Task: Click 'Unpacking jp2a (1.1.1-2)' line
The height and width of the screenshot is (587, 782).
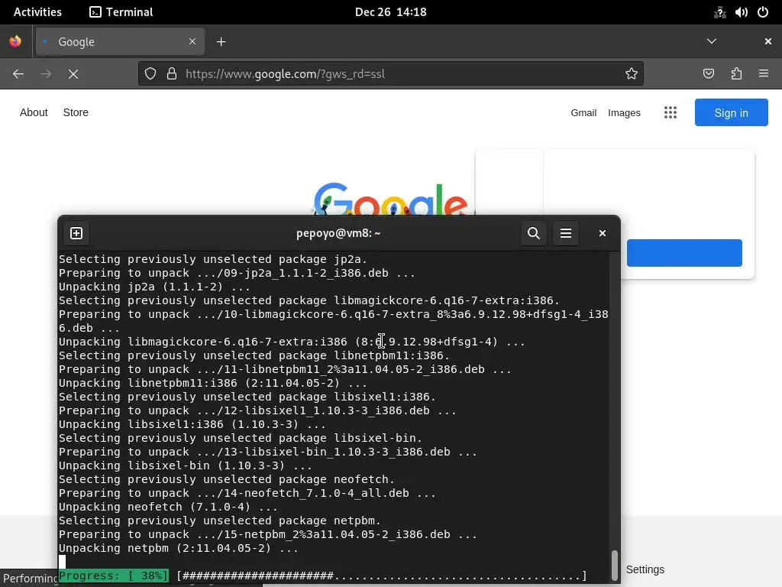Action: [x=154, y=287]
